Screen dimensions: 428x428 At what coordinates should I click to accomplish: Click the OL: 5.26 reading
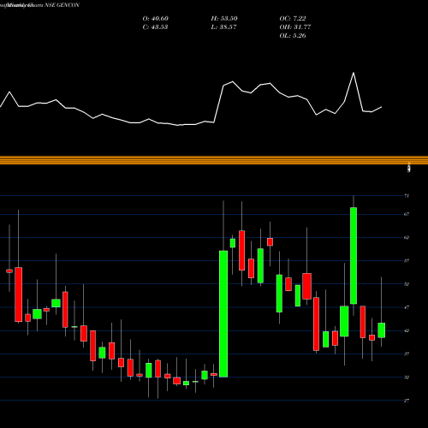click(x=293, y=36)
